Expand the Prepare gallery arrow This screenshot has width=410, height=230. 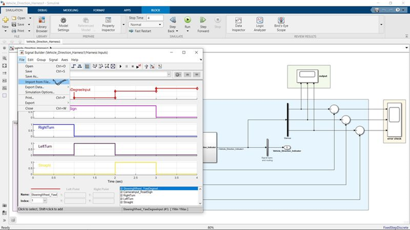[x=124, y=25]
